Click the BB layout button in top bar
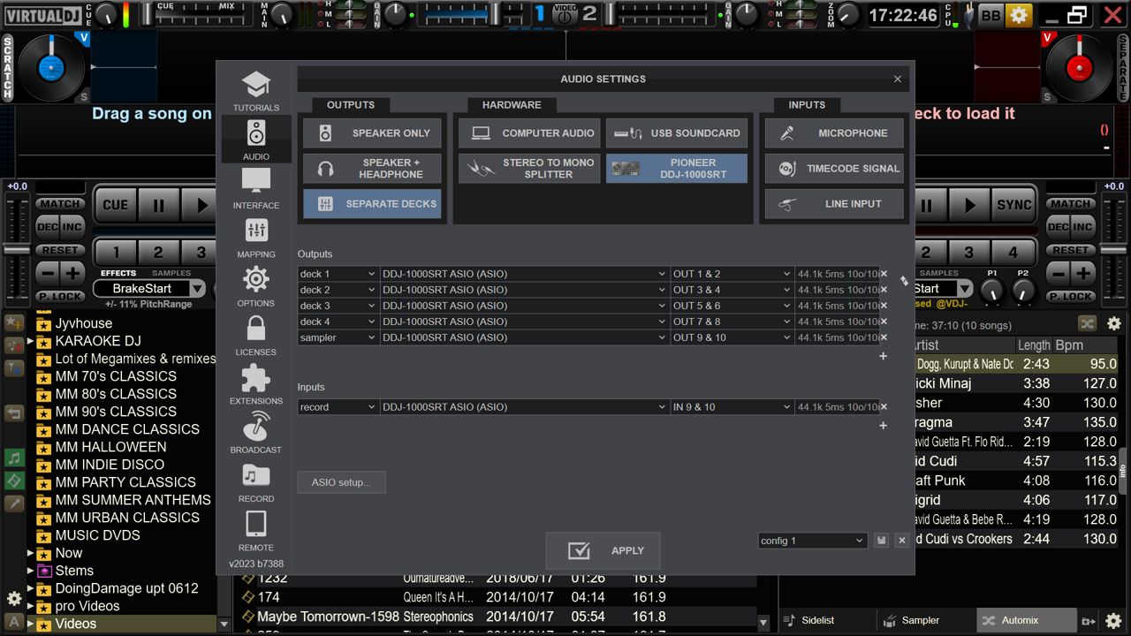Image resolution: width=1131 pixels, height=636 pixels. [991, 15]
